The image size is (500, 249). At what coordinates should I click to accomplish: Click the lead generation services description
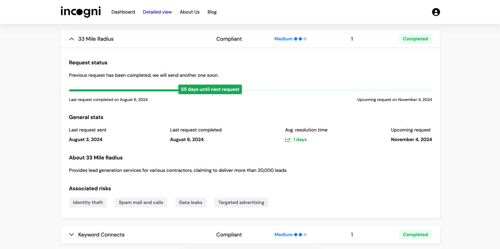[x=178, y=170]
